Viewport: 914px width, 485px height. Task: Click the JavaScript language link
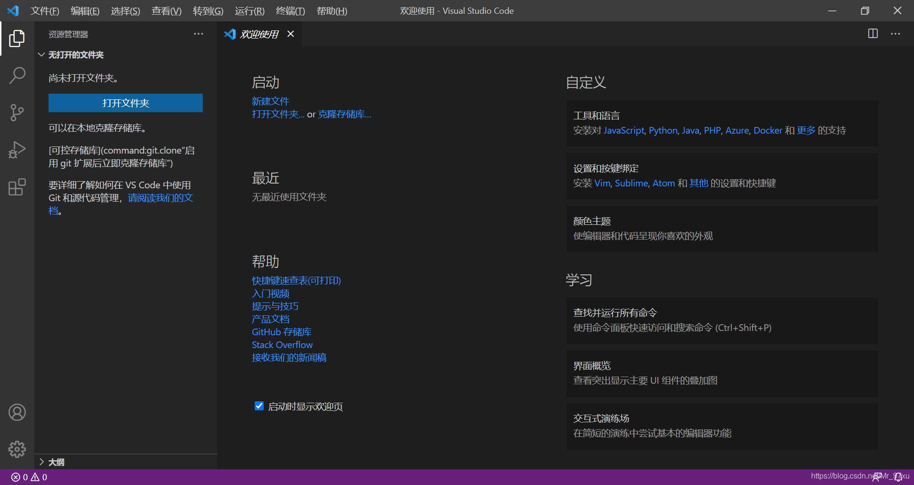pos(624,130)
